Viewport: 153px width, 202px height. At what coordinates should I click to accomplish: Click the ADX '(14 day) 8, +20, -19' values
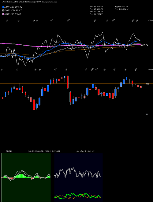85,151
